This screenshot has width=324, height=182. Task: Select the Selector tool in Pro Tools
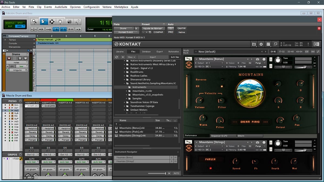[52, 22]
